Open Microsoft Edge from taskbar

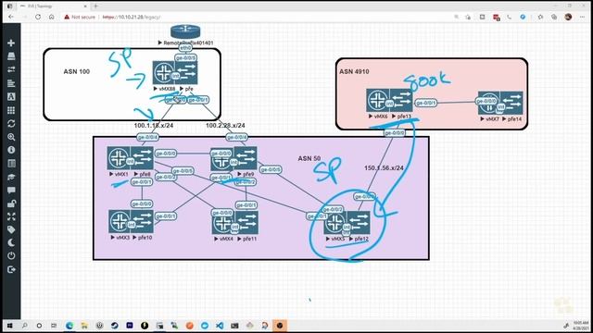pyautogui.click(x=69, y=326)
